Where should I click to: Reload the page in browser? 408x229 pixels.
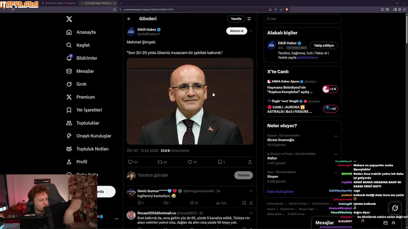(x=13, y=10)
